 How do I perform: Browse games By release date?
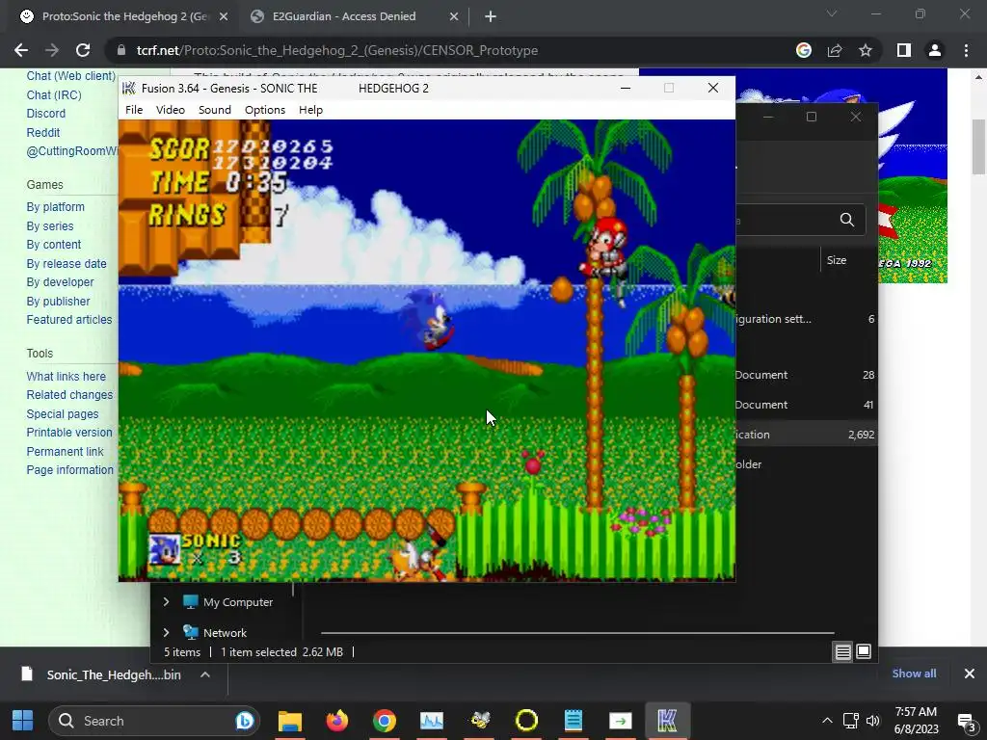point(67,264)
